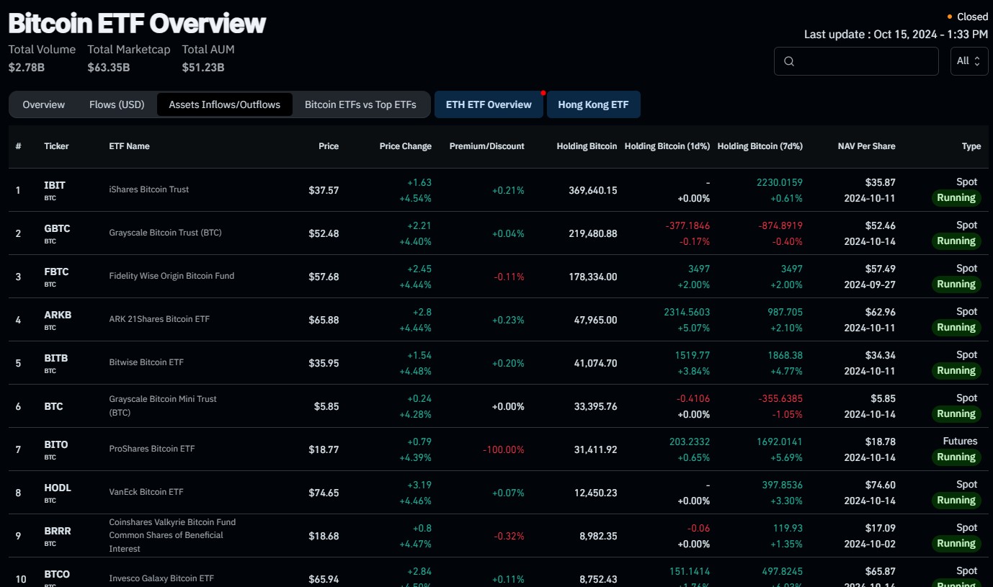993x587 pixels.
Task: Switch to the Flows (USD) tab
Action: click(x=117, y=104)
